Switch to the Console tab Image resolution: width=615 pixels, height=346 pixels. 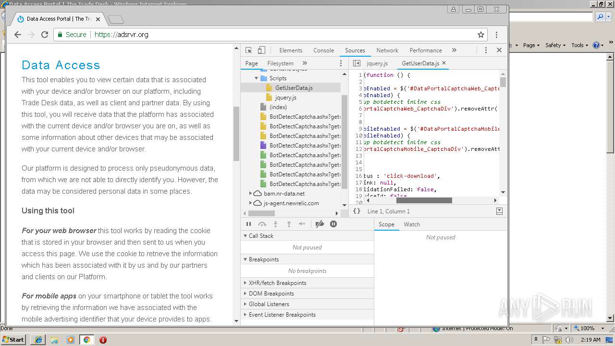click(323, 50)
